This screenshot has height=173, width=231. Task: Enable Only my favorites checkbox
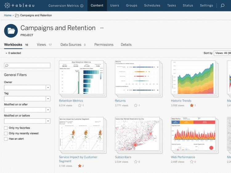6,128
